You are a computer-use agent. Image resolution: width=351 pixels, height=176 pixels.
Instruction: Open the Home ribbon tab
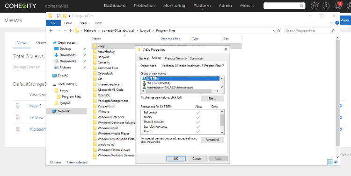68,23
